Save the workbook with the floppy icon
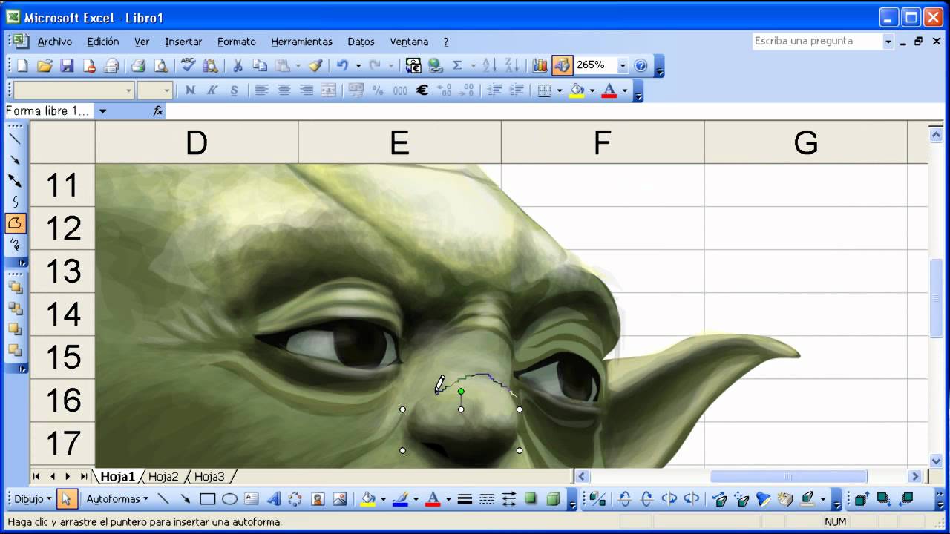The image size is (950, 534). click(x=67, y=65)
